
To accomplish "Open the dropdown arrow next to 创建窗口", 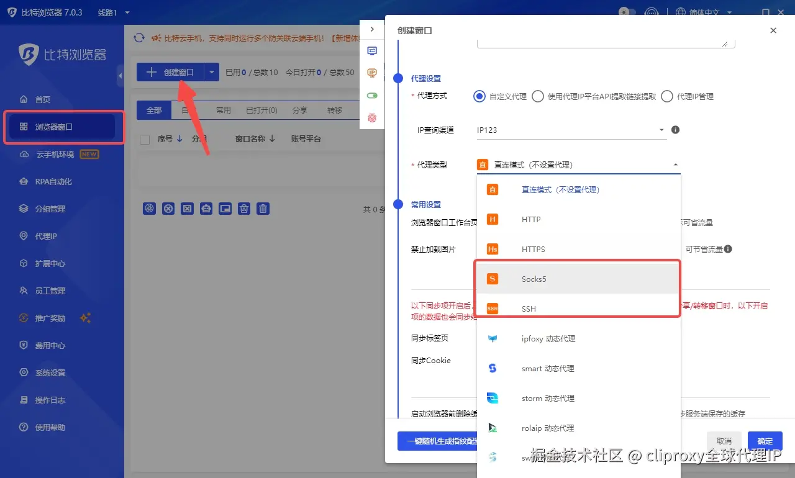I will click(x=212, y=72).
